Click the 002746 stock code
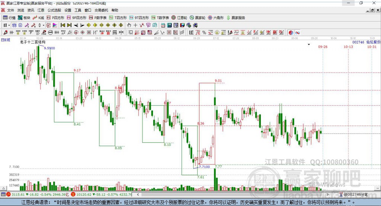Viewport: 381px width, 206px height. (358, 42)
